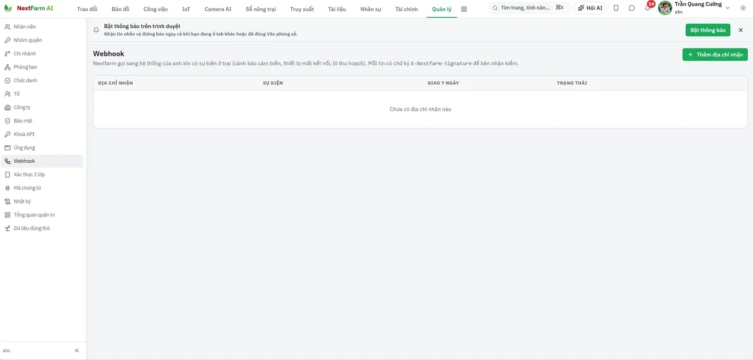This screenshot has width=753, height=360.
Task: Click the people icon for Nhân viên
Action: coord(8,27)
